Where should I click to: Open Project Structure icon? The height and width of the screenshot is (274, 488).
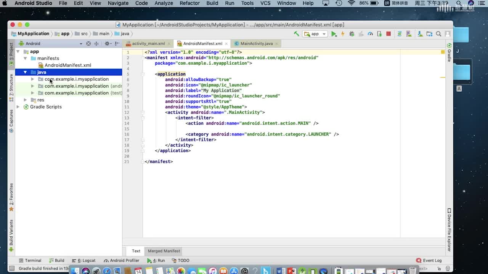tap(429, 34)
